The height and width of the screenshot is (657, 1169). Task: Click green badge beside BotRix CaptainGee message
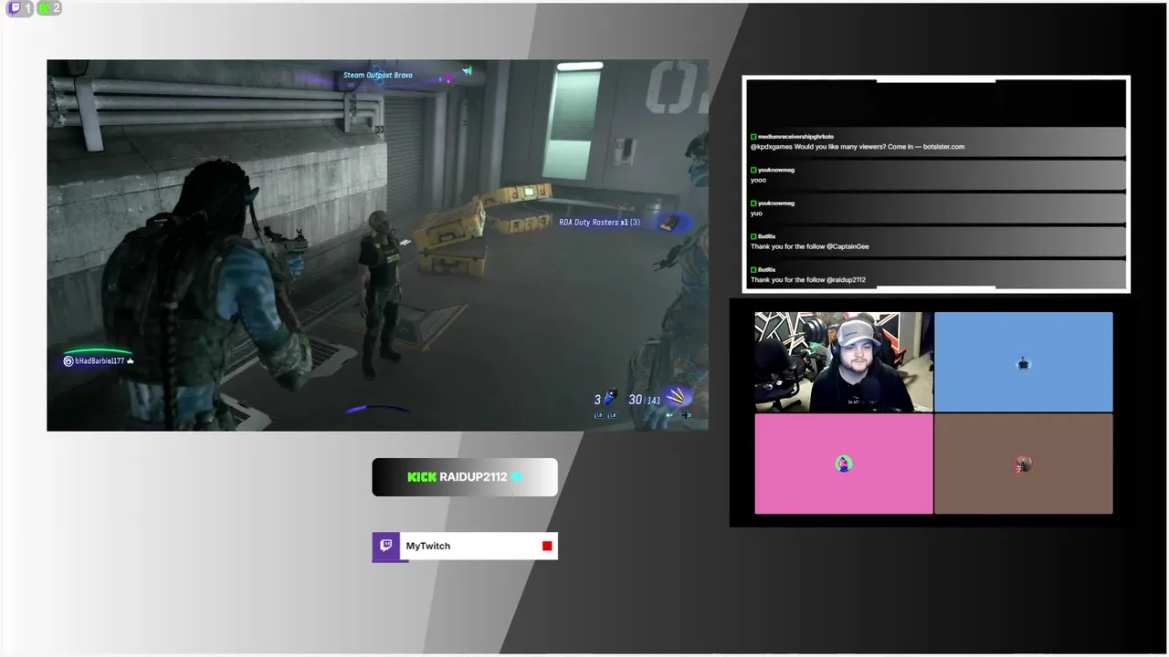coord(753,236)
